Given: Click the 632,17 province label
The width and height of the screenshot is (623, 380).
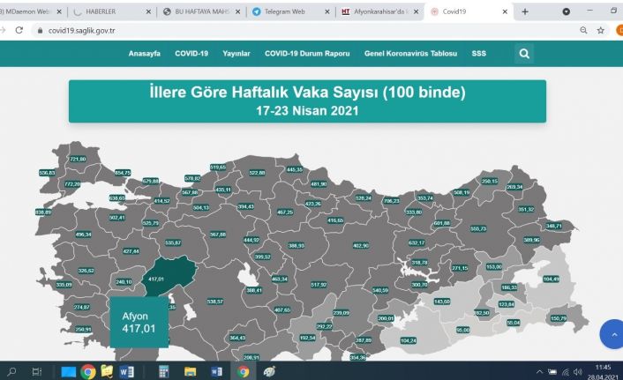Looking at the screenshot, I should (417, 242).
